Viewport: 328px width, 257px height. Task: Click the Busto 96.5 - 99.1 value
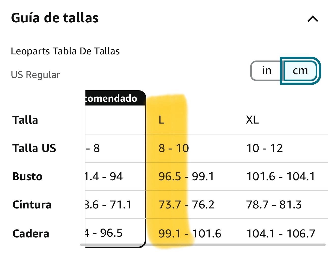pyautogui.click(x=186, y=176)
